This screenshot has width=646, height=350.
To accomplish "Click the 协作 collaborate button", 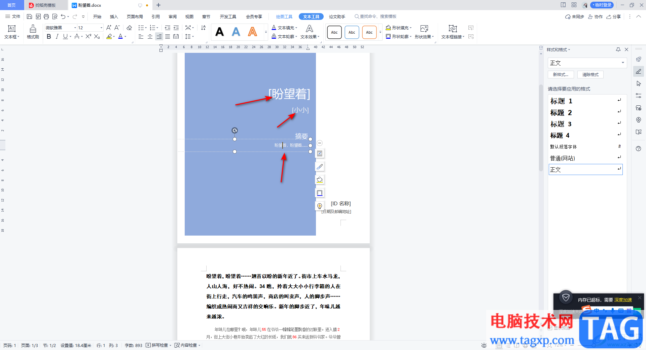I will tap(596, 16).
